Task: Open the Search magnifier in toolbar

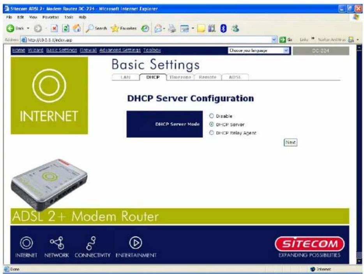Action: coord(97,28)
